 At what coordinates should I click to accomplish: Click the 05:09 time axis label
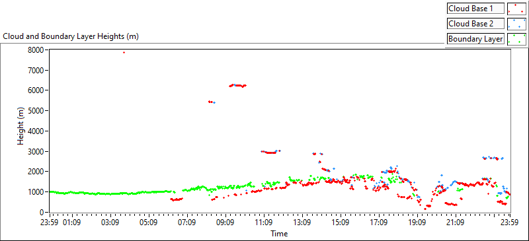[149, 222]
